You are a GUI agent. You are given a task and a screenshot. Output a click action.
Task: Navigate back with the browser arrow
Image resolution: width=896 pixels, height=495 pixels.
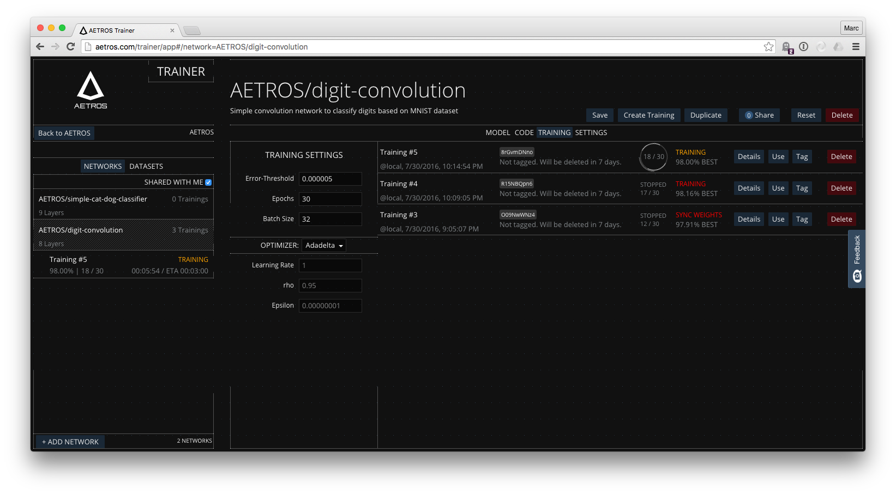(x=40, y=46)
